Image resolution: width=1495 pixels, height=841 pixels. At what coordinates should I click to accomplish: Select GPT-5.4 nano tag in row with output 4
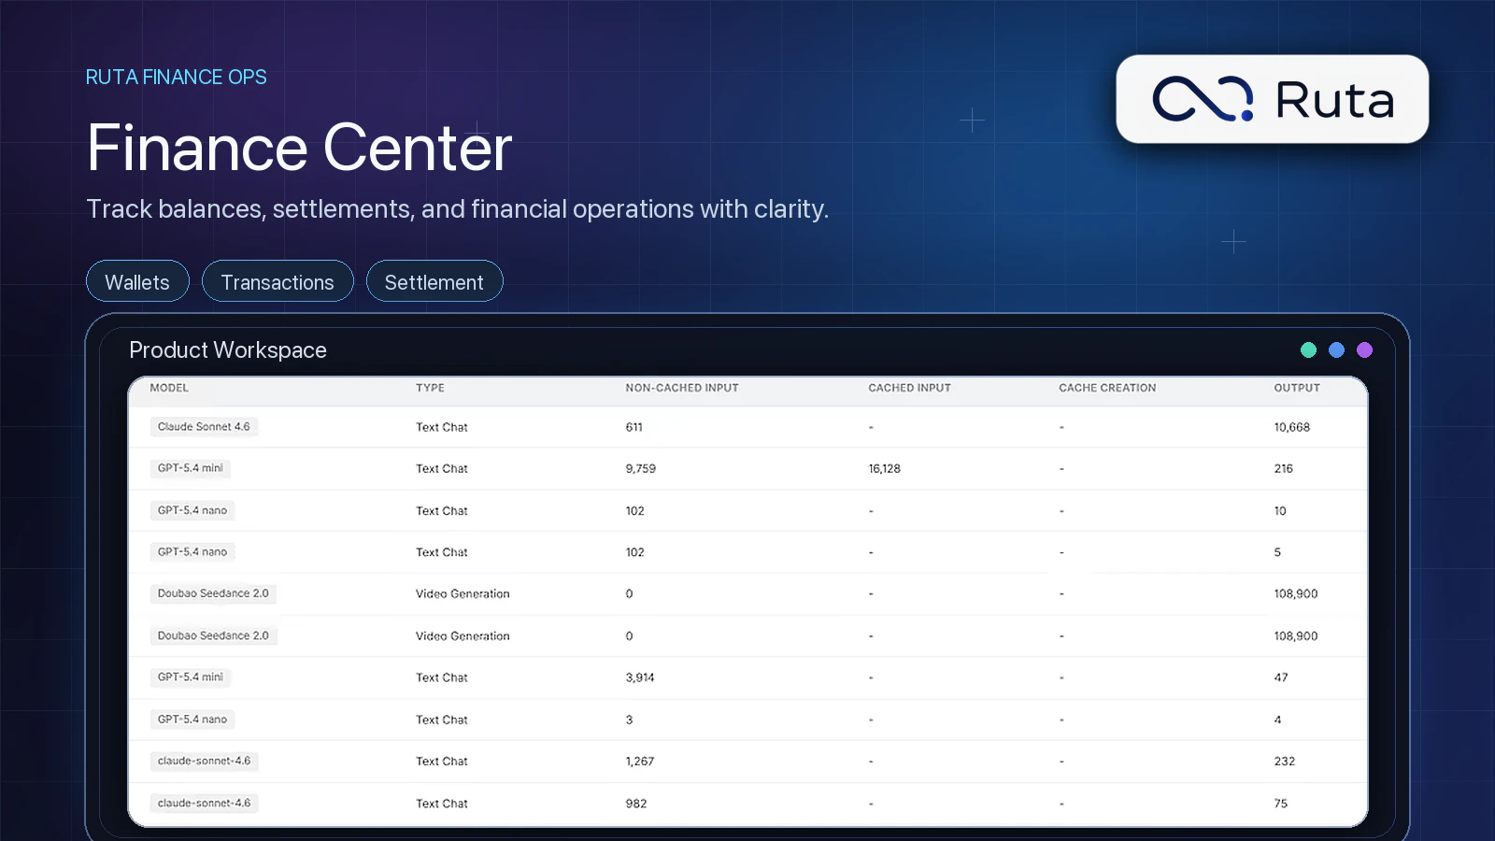pyautogui.click(x=192, y=719)
